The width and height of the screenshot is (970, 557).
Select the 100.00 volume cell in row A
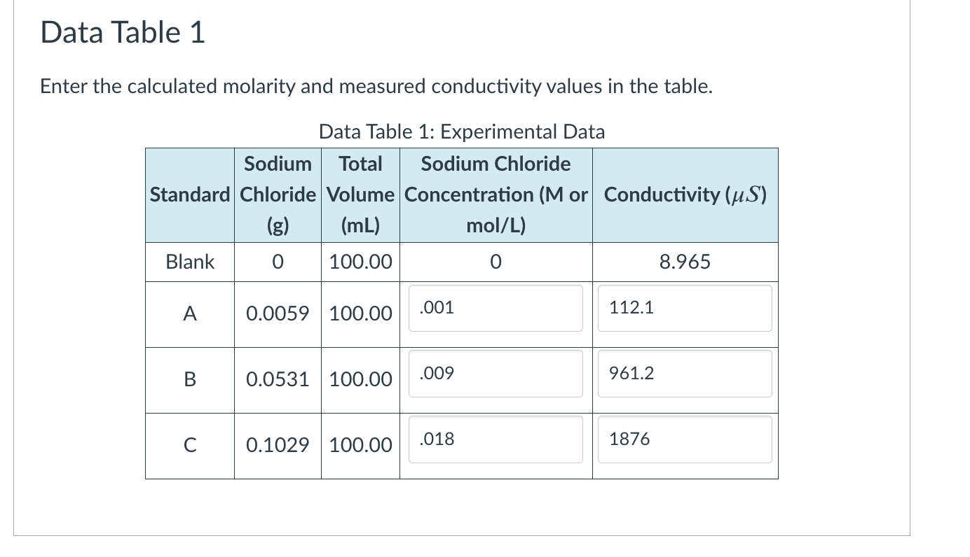point(360,313)
